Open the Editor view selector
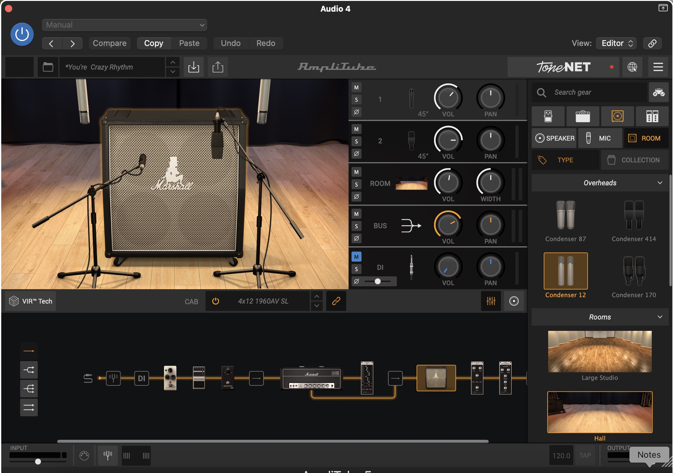Screen dimensions: 673x473 click(x=616, y=43)
